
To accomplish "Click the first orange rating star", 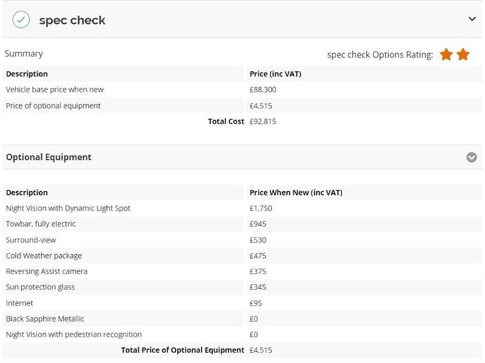I will [x=446, y=54].
